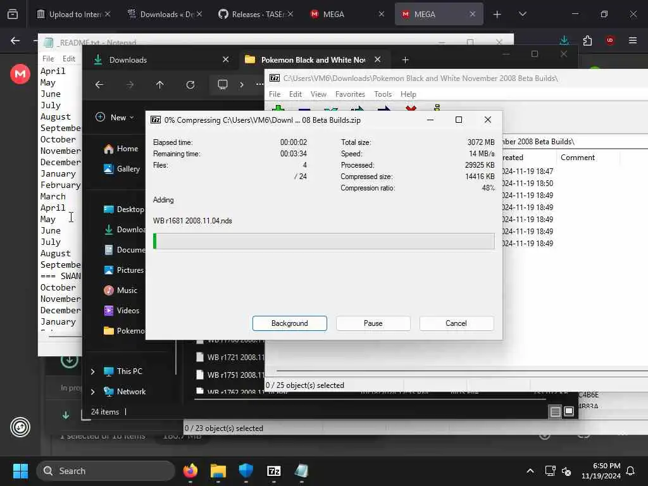Screen dimensions: 648x486
Task: Open Videos folder in sidebar
Action: point(121,310)
